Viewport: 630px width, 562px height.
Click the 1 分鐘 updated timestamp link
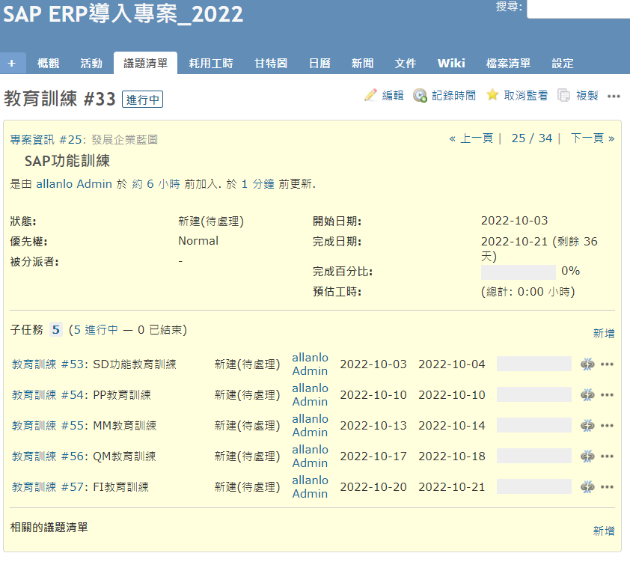257,184
